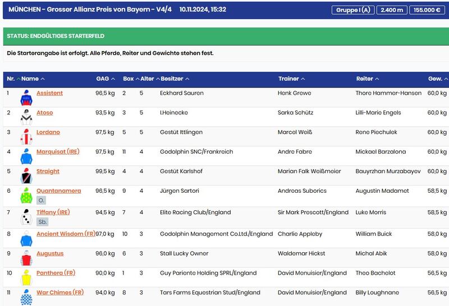
Task: Click the Gruppe I (A) badge
Action: (353, 10)
